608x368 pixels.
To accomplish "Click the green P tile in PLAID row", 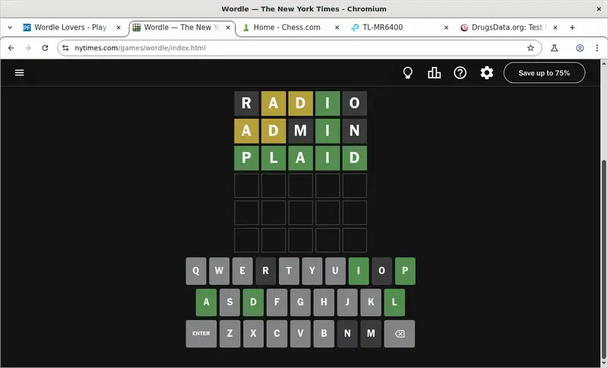I will click(x=246, y=158).
